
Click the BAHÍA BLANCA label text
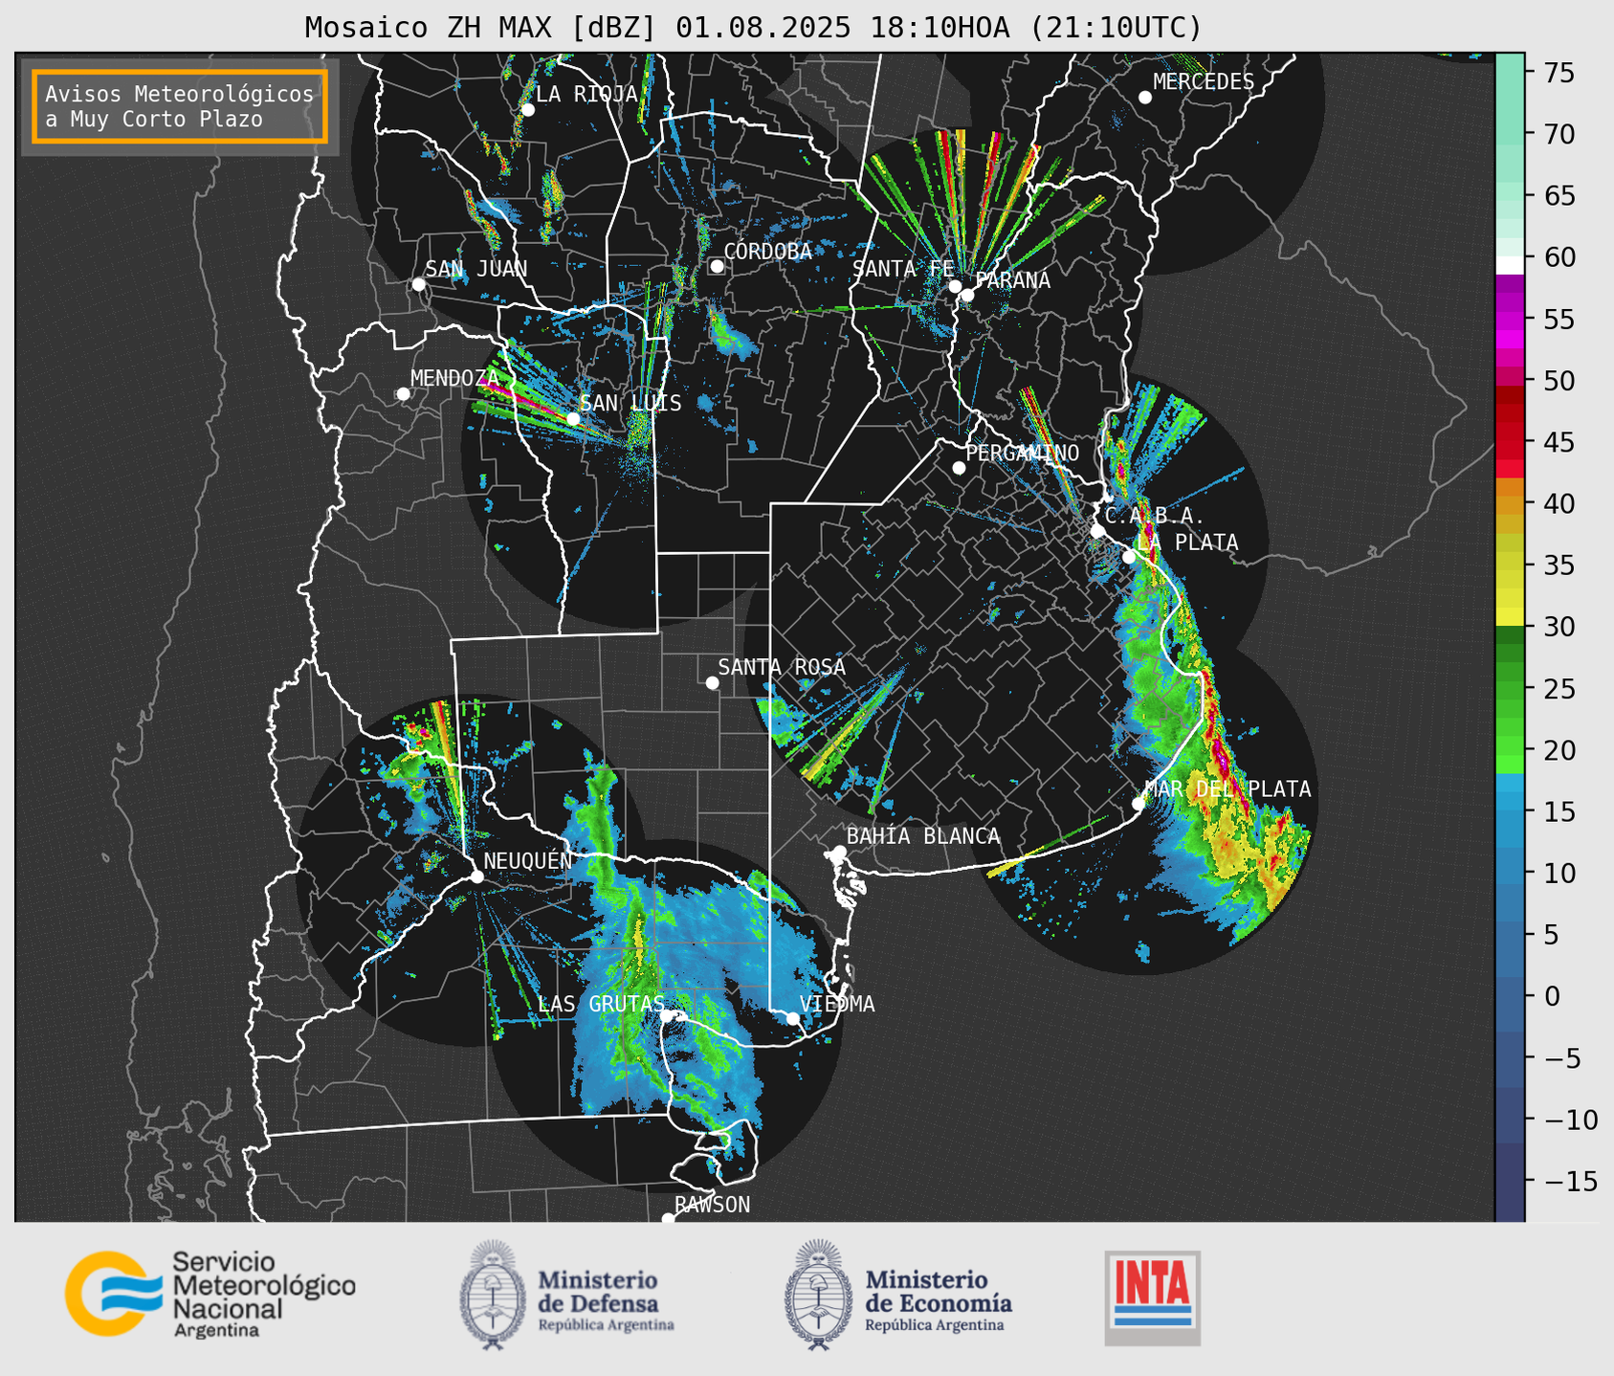coord(923,836)
